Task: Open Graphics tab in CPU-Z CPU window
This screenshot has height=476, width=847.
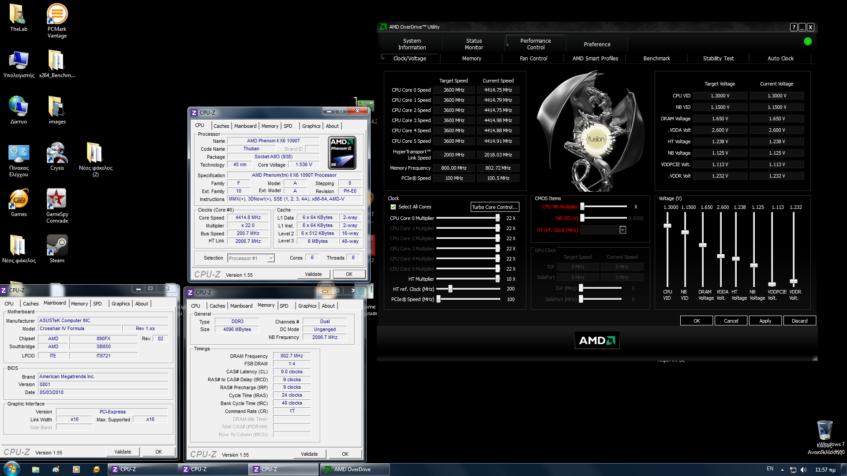Action: [x=311, y=126]
